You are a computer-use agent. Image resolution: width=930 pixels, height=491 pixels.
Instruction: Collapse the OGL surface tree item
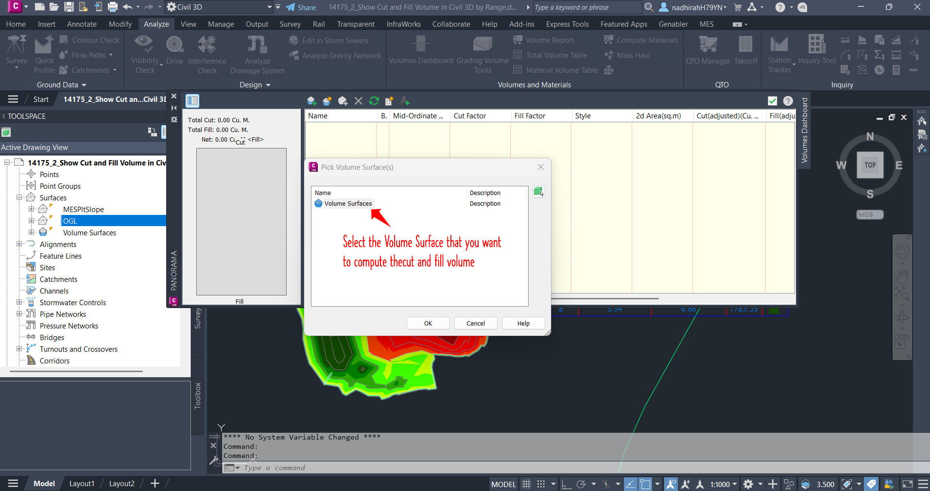coord(32,221)
